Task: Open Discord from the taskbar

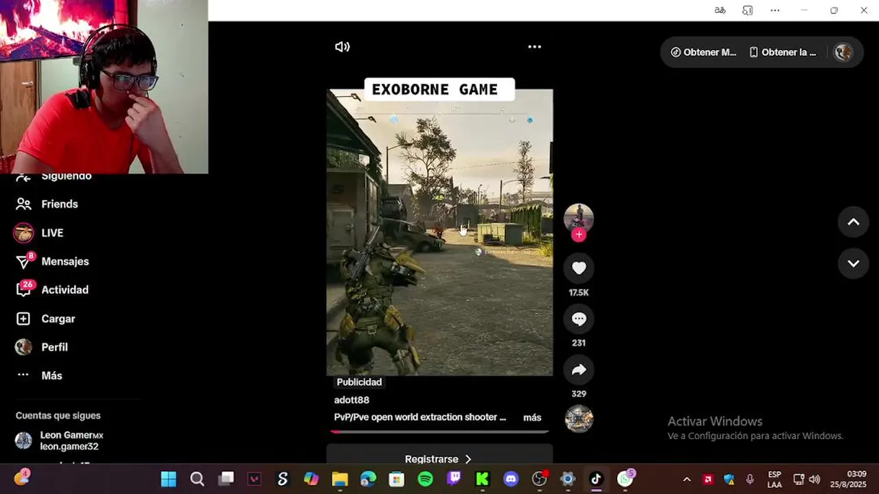Action: click(x=510, y=479)
